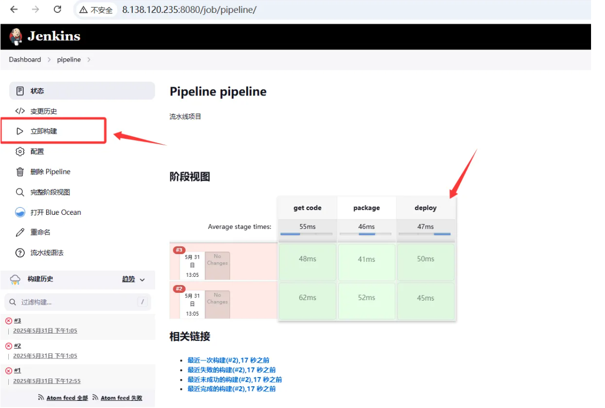
Task: Click the search magnifier in the build filter
Action: click(13, 302)
